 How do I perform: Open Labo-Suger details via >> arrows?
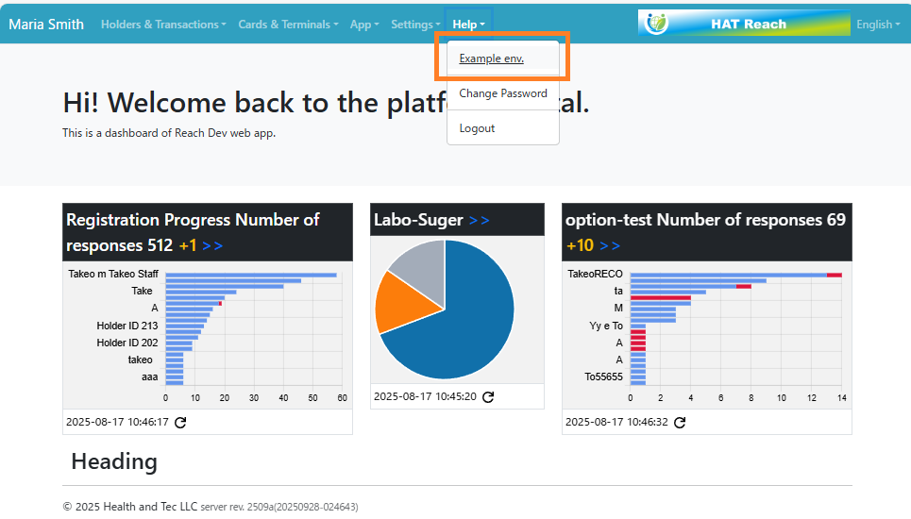(480, 220)
